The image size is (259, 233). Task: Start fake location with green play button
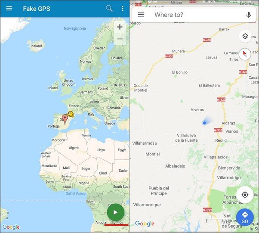tap(116, 212)
